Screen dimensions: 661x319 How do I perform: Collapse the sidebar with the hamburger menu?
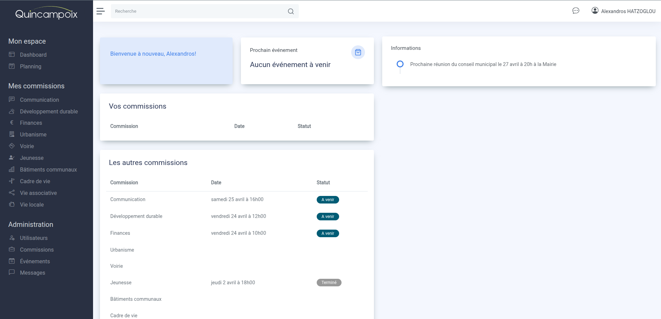[x=100, y=11]
